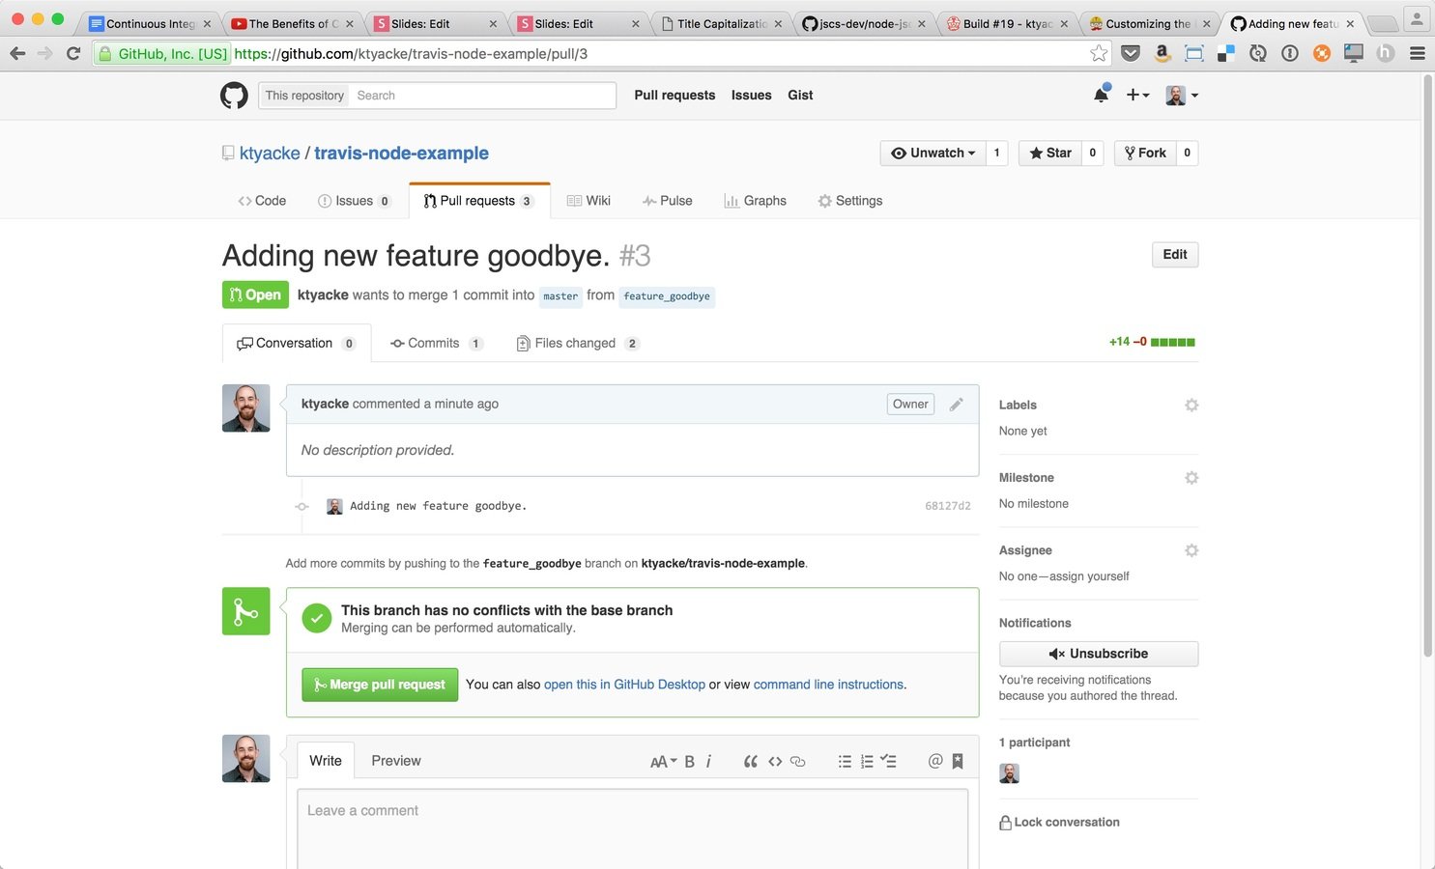Open the Code tab

tap(262, 201)
